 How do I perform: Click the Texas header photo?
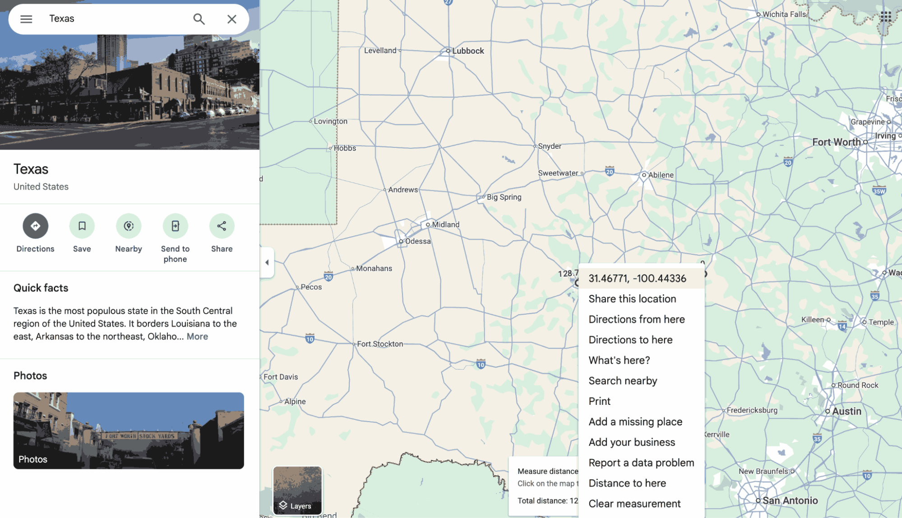[130, 92]
